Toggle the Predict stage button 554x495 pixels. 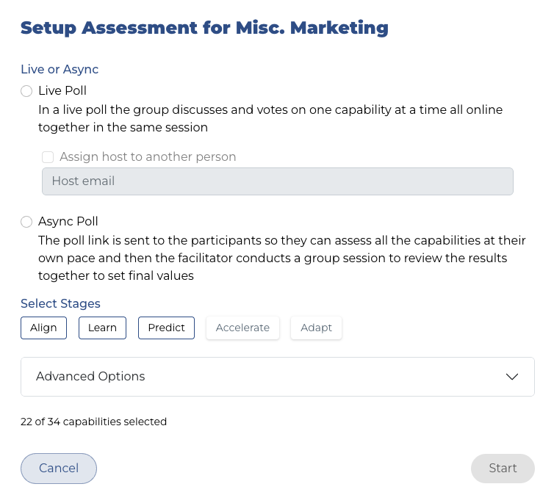tap(166, 328)
